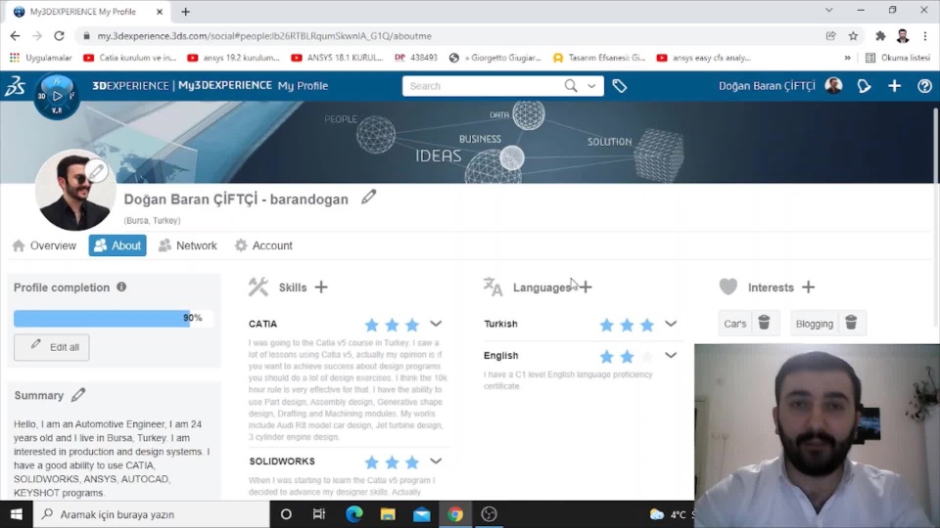Open the tag icon next to search
This screenshot has height=528, width=940.
tap(619, 86)
